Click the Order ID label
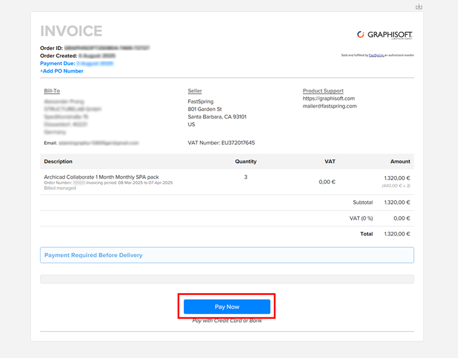 pyautogui.click(x=52, y=48)
